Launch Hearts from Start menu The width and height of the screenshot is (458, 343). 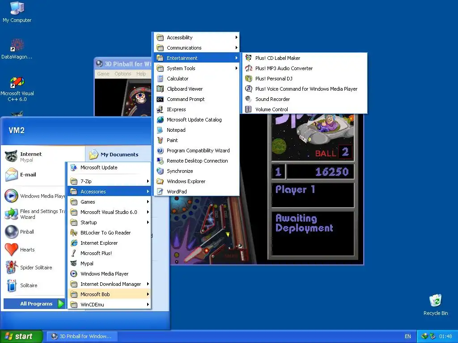pyautogui.click(x=11, y=250)
